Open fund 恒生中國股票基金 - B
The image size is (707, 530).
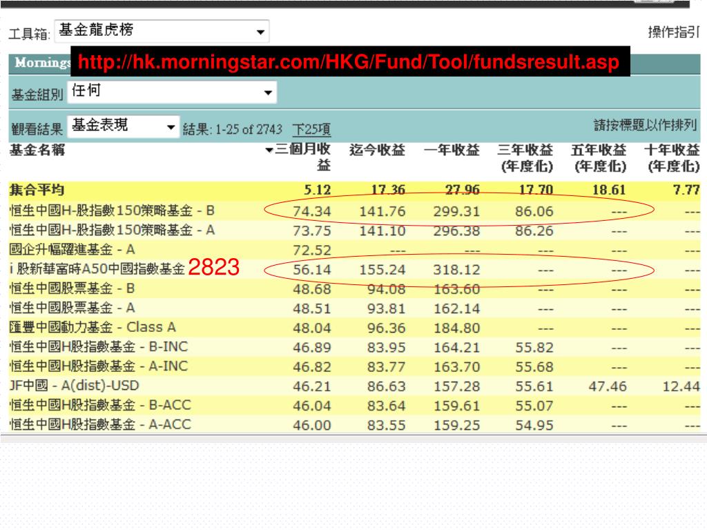pyautogui.click(x=72, y=288)
